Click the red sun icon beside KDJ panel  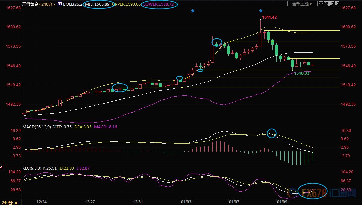click(x=2, y=167)
